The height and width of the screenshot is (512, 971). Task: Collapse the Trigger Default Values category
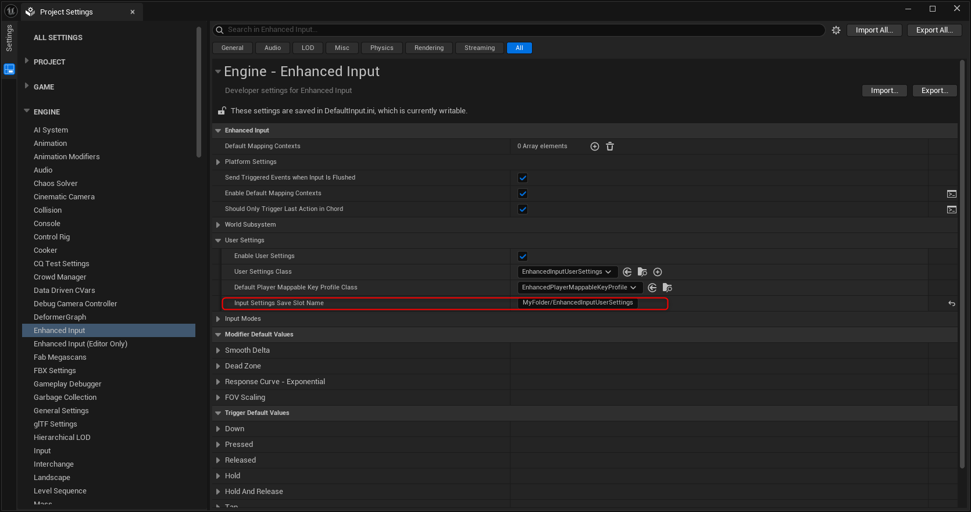point(218,413)
